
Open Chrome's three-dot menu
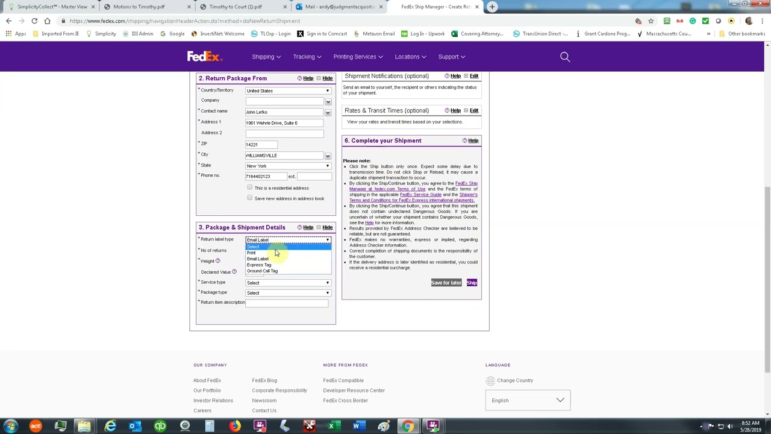[763, 21]
